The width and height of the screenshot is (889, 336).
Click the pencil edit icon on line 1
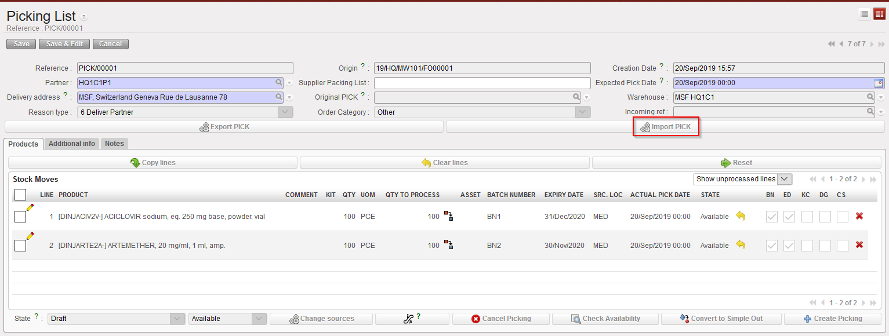(x=30, y=207)
